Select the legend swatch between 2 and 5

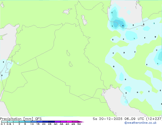point(22,122)
